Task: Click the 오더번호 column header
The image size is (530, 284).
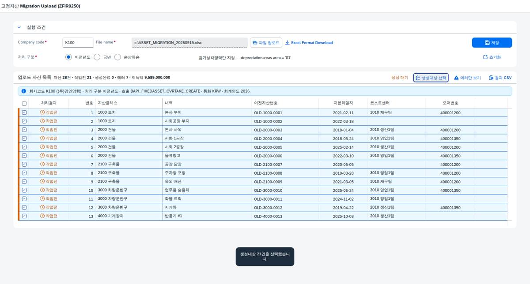Action: coord(450,103)
